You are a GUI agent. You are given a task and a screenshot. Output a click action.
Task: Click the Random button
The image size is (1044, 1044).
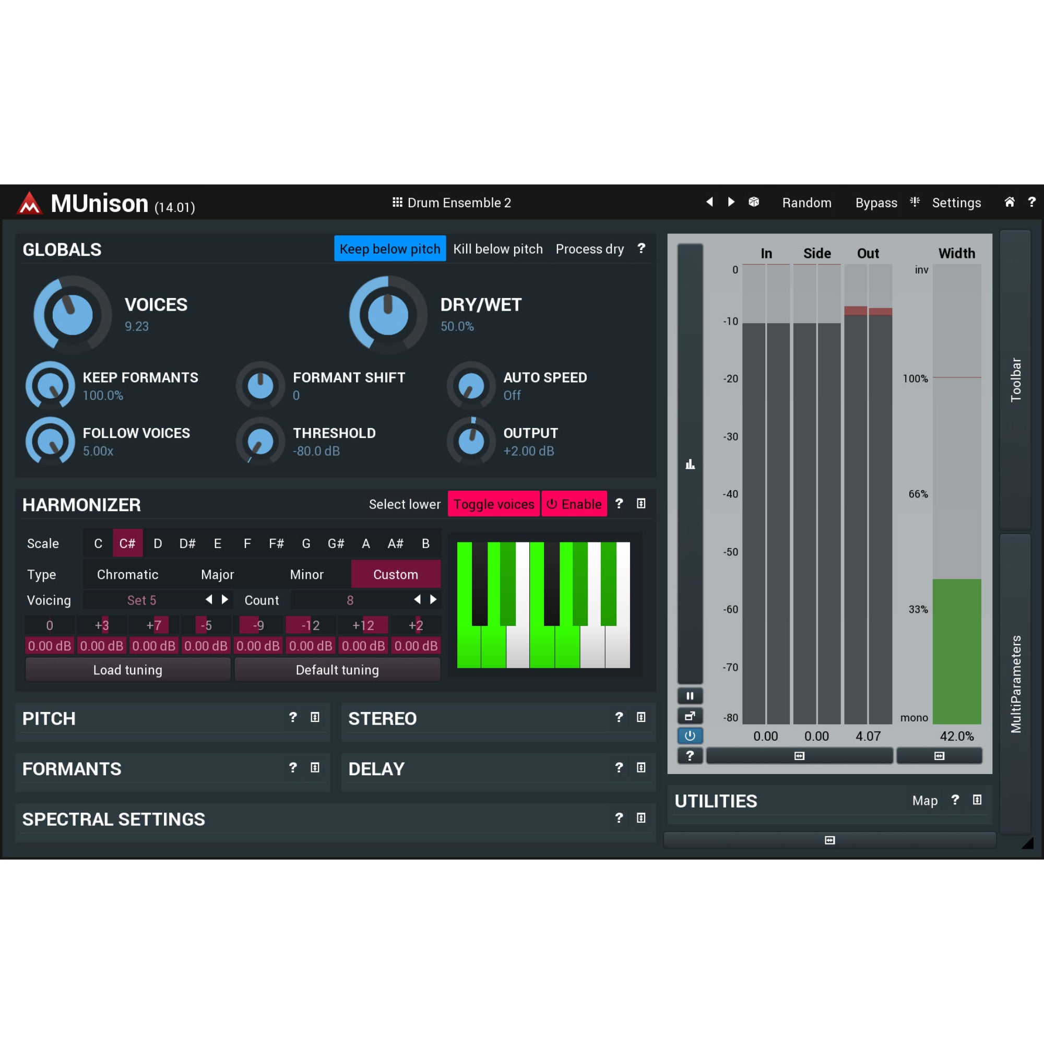click(x=807, y=203)
